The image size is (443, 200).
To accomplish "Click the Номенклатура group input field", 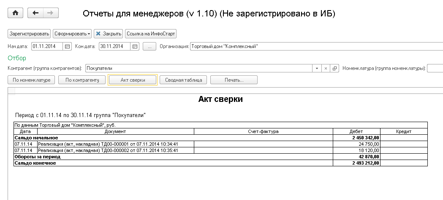I will (x=435, y=68).
